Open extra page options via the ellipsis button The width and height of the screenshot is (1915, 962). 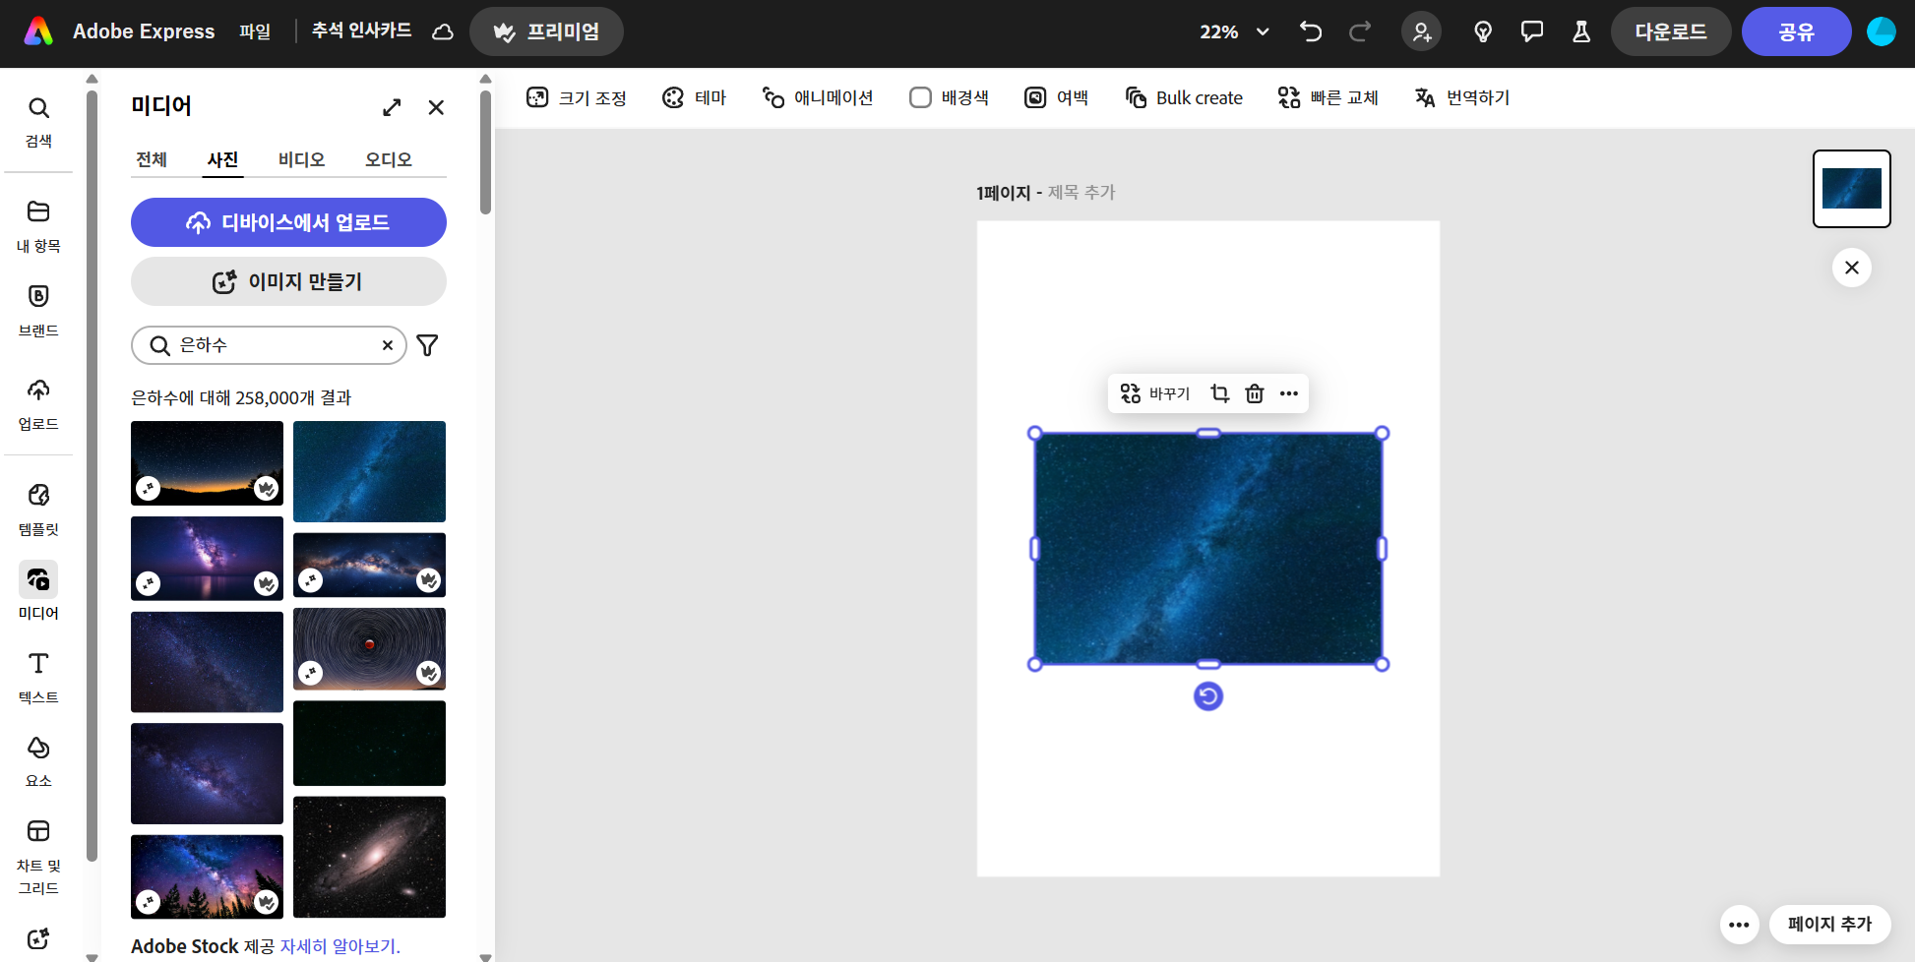tap(1739, 925)
